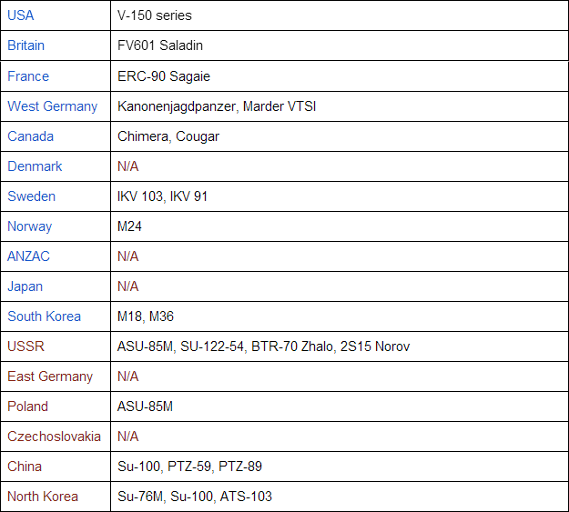
Task: Open the China link
Action: point(25,466)
